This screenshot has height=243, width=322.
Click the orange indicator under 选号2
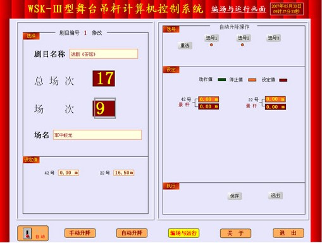(242, 45)
